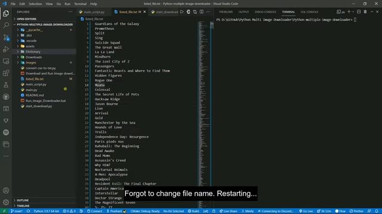This screenshot has width=382, height=214.
Task: Open the File menu
Action: [x=13, y=4]
